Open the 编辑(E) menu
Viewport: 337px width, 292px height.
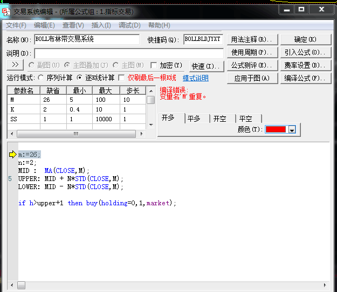tap(44, 25)
